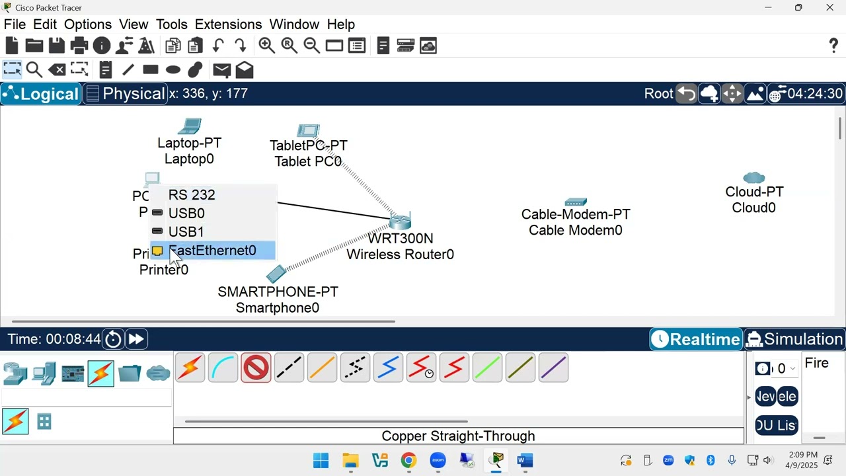
Task: Open Network Information icon
Action: tap(102, 46)
